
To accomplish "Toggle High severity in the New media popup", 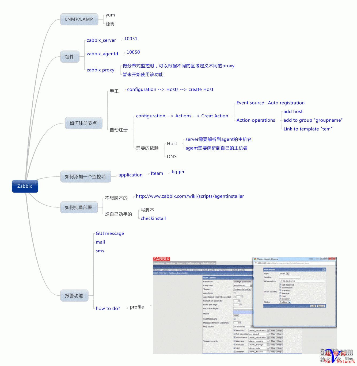I will [280, 296].
